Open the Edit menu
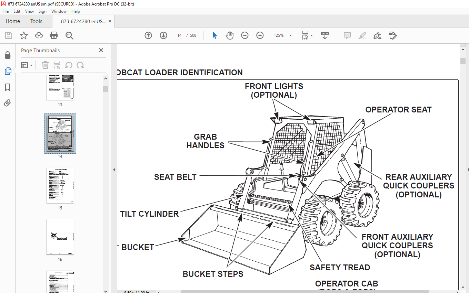Viewport: 469px width, 293px height. 17,11
